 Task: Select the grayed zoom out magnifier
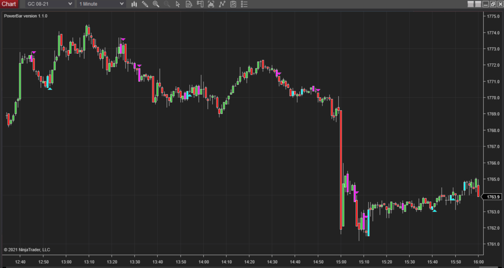click(167, 4)
